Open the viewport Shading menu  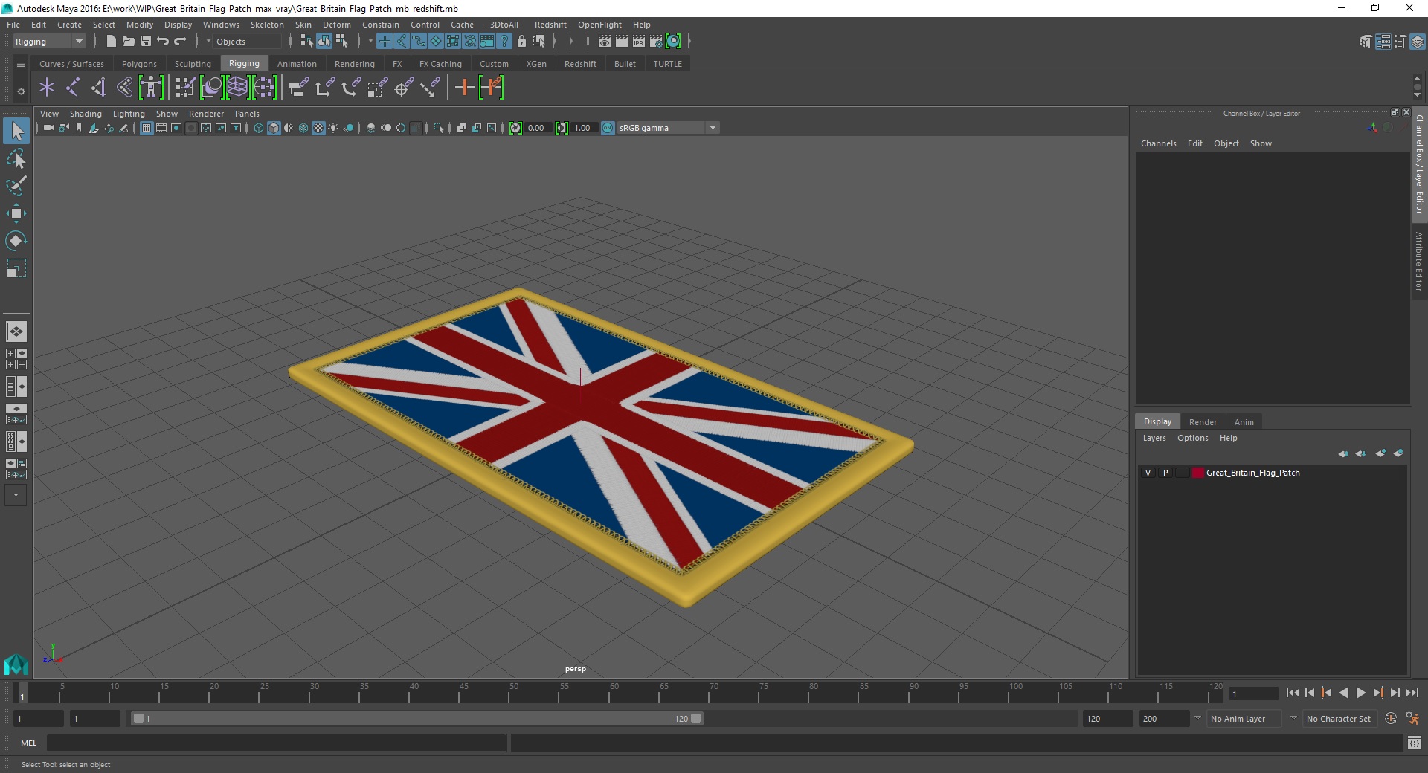pos(86,114)
